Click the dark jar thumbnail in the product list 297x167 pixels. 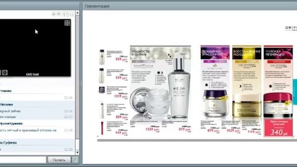102,90
